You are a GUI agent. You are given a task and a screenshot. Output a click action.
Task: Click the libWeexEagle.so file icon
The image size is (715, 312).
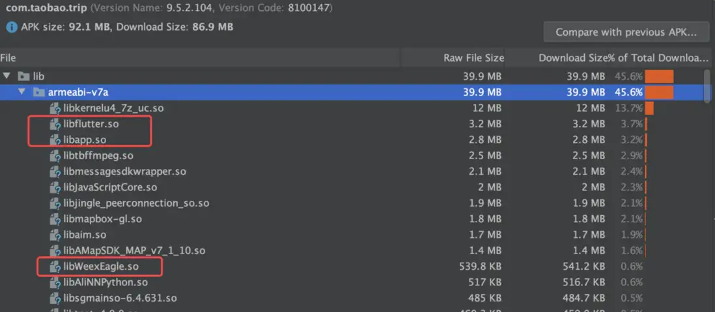coord(56,266)
